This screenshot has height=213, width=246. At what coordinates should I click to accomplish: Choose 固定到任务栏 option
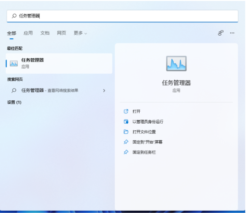coord(144,152)
